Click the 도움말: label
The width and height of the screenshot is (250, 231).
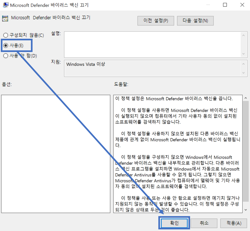coord(121,84)
